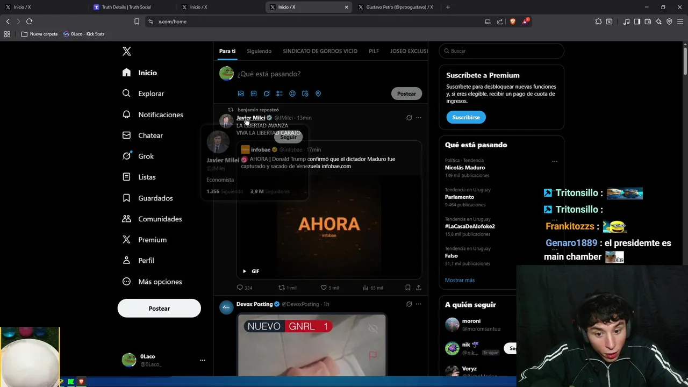
Task: Toggle the browser sidebar panel
Action: point(637,21)
